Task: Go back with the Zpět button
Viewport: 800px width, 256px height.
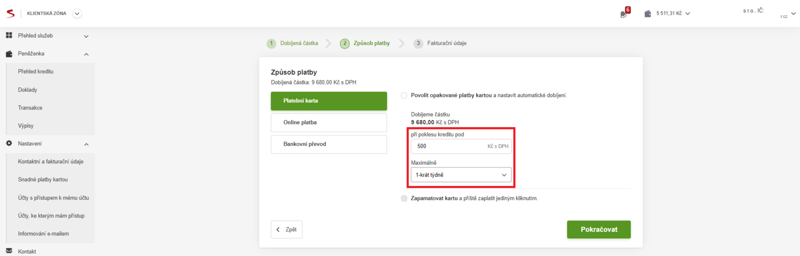Action: pos(286,229)
